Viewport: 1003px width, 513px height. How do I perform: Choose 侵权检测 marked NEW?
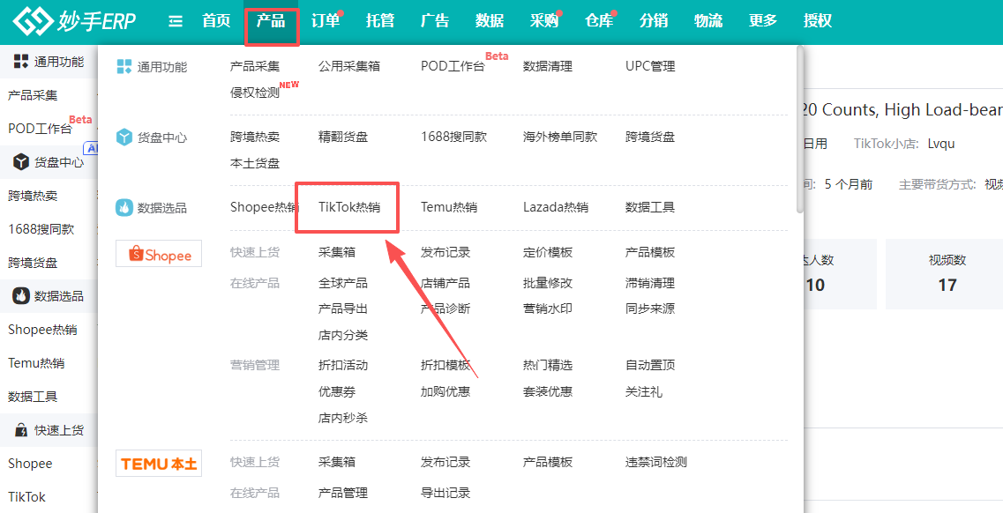pos(255,93)
